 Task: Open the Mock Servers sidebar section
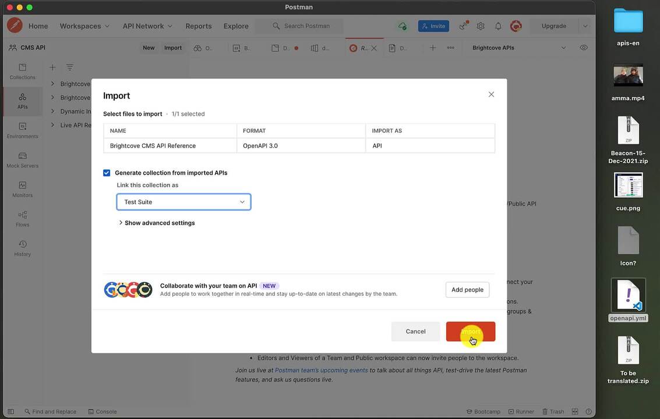click(22, 160)
